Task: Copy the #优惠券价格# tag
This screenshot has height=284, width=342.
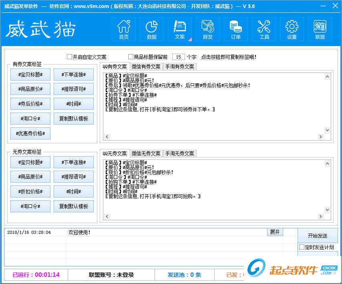Action: click(x=30, y=133)
